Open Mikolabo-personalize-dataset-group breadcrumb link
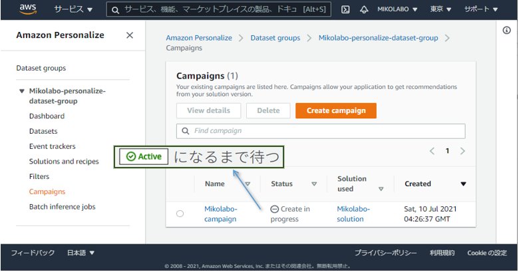Viewport: 519px width, 272px height. 379,38
